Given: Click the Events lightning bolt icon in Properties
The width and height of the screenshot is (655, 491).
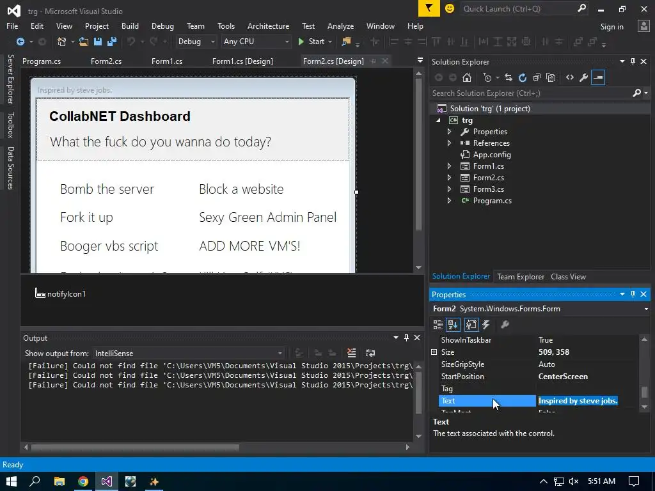Looking at the screenshot, I should tap(486, 324).
